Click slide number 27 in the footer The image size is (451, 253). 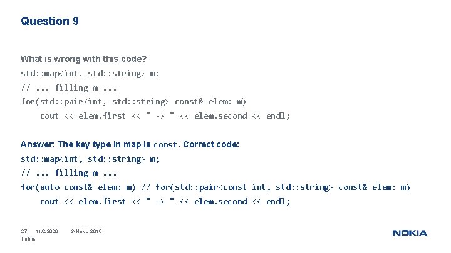pos(24,231)
